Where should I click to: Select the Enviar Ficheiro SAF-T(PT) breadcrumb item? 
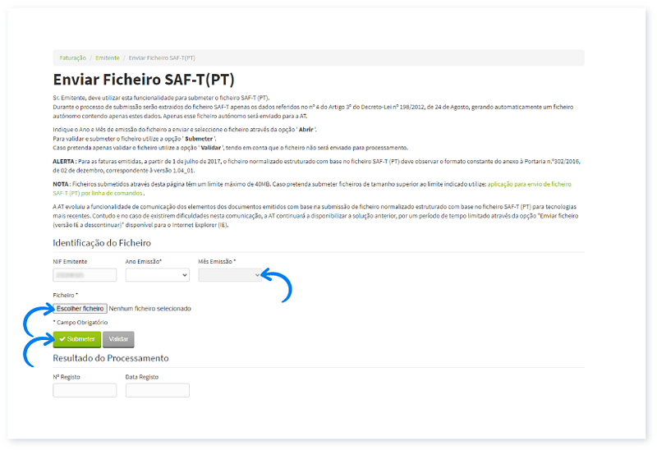(162, 58)
